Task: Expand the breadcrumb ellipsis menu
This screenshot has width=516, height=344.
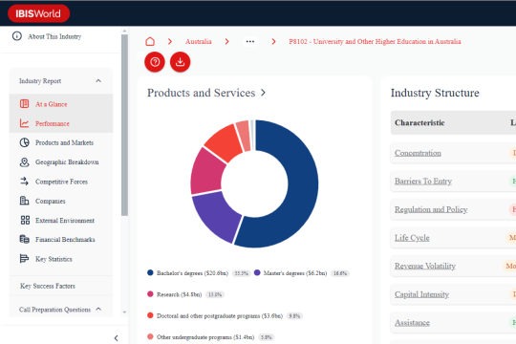Action: click(250, 41)
